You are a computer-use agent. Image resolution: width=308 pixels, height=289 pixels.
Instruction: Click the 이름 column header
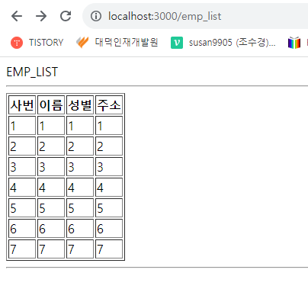pos(51,105)
